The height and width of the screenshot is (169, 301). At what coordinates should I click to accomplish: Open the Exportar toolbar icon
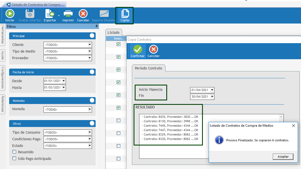point(50,14)
